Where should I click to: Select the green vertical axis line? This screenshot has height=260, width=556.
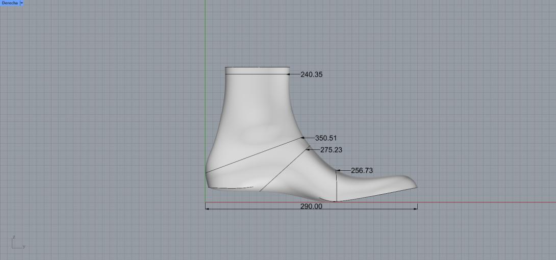click(205, 41)
